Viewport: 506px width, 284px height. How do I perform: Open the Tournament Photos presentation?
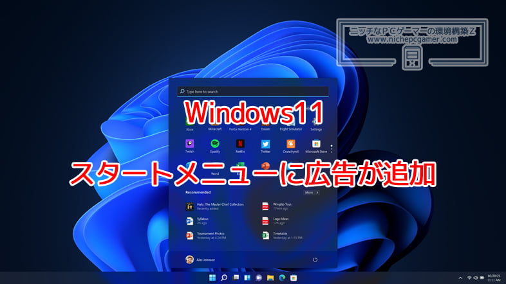point(206,236)
